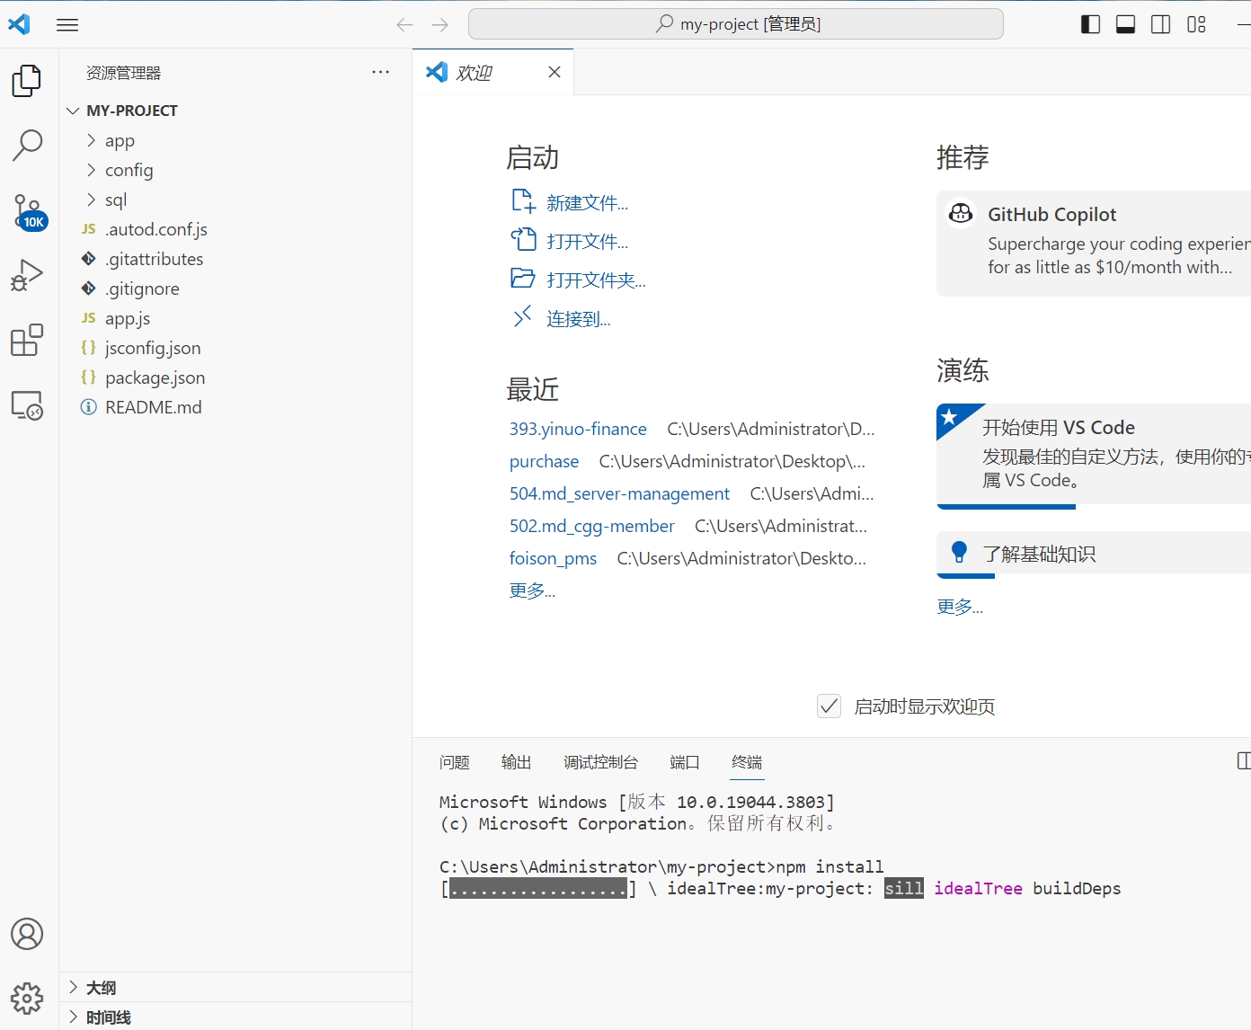Screen dimensions: 1251x1030
Task: Expand the sql folder in explorer
Action: pyautogui.click(x=116, y=200)
